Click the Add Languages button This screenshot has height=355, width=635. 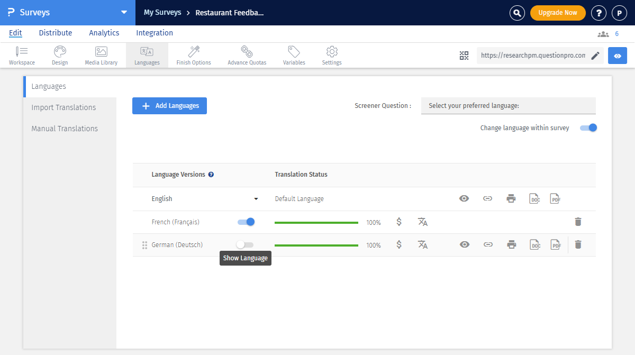169,106
